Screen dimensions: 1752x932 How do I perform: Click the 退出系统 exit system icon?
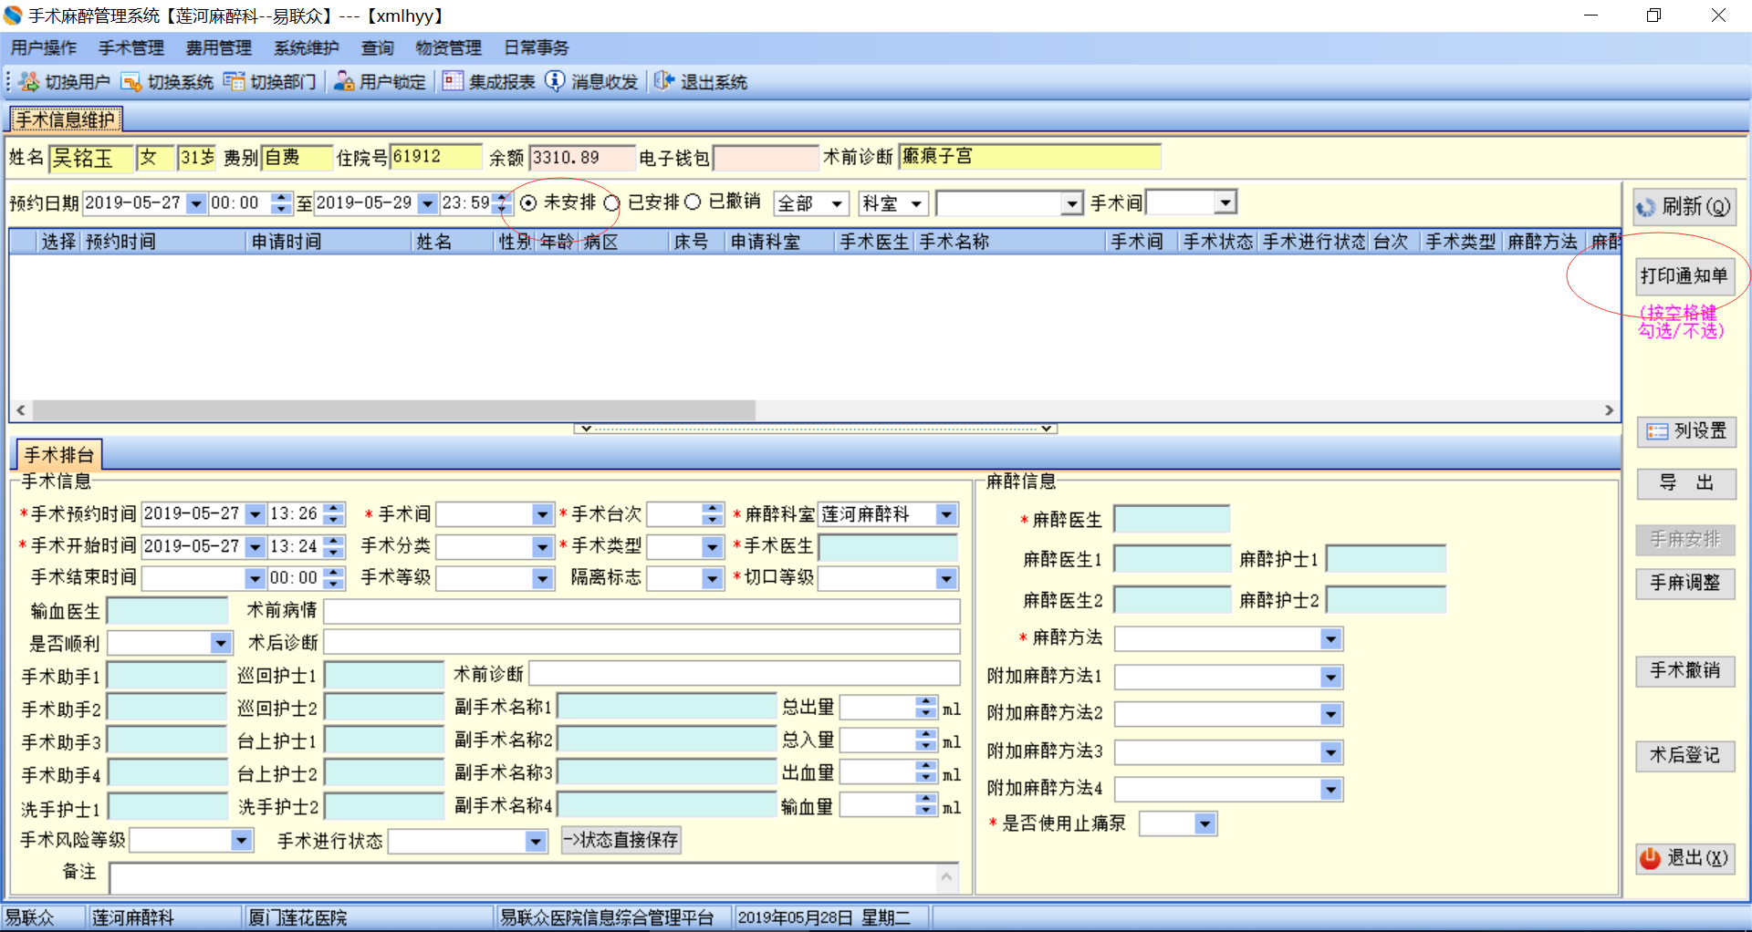point(664,82)
